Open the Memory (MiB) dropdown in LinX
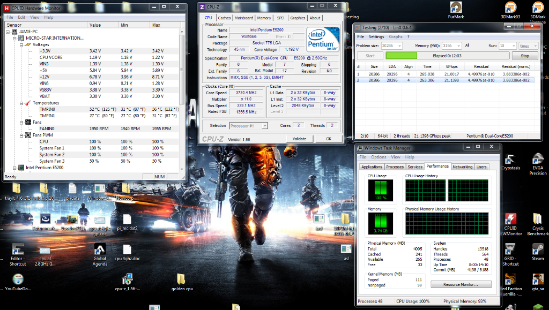The width and height of the screenshot is (549, 310). 459,46
